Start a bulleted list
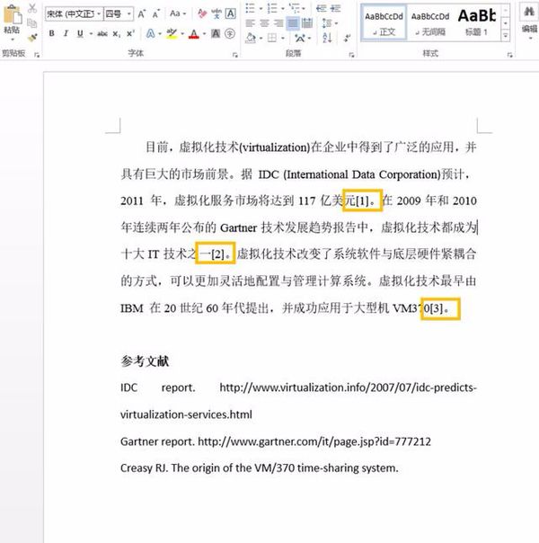The height and width of the screenshot is (543, 539). 250,8
